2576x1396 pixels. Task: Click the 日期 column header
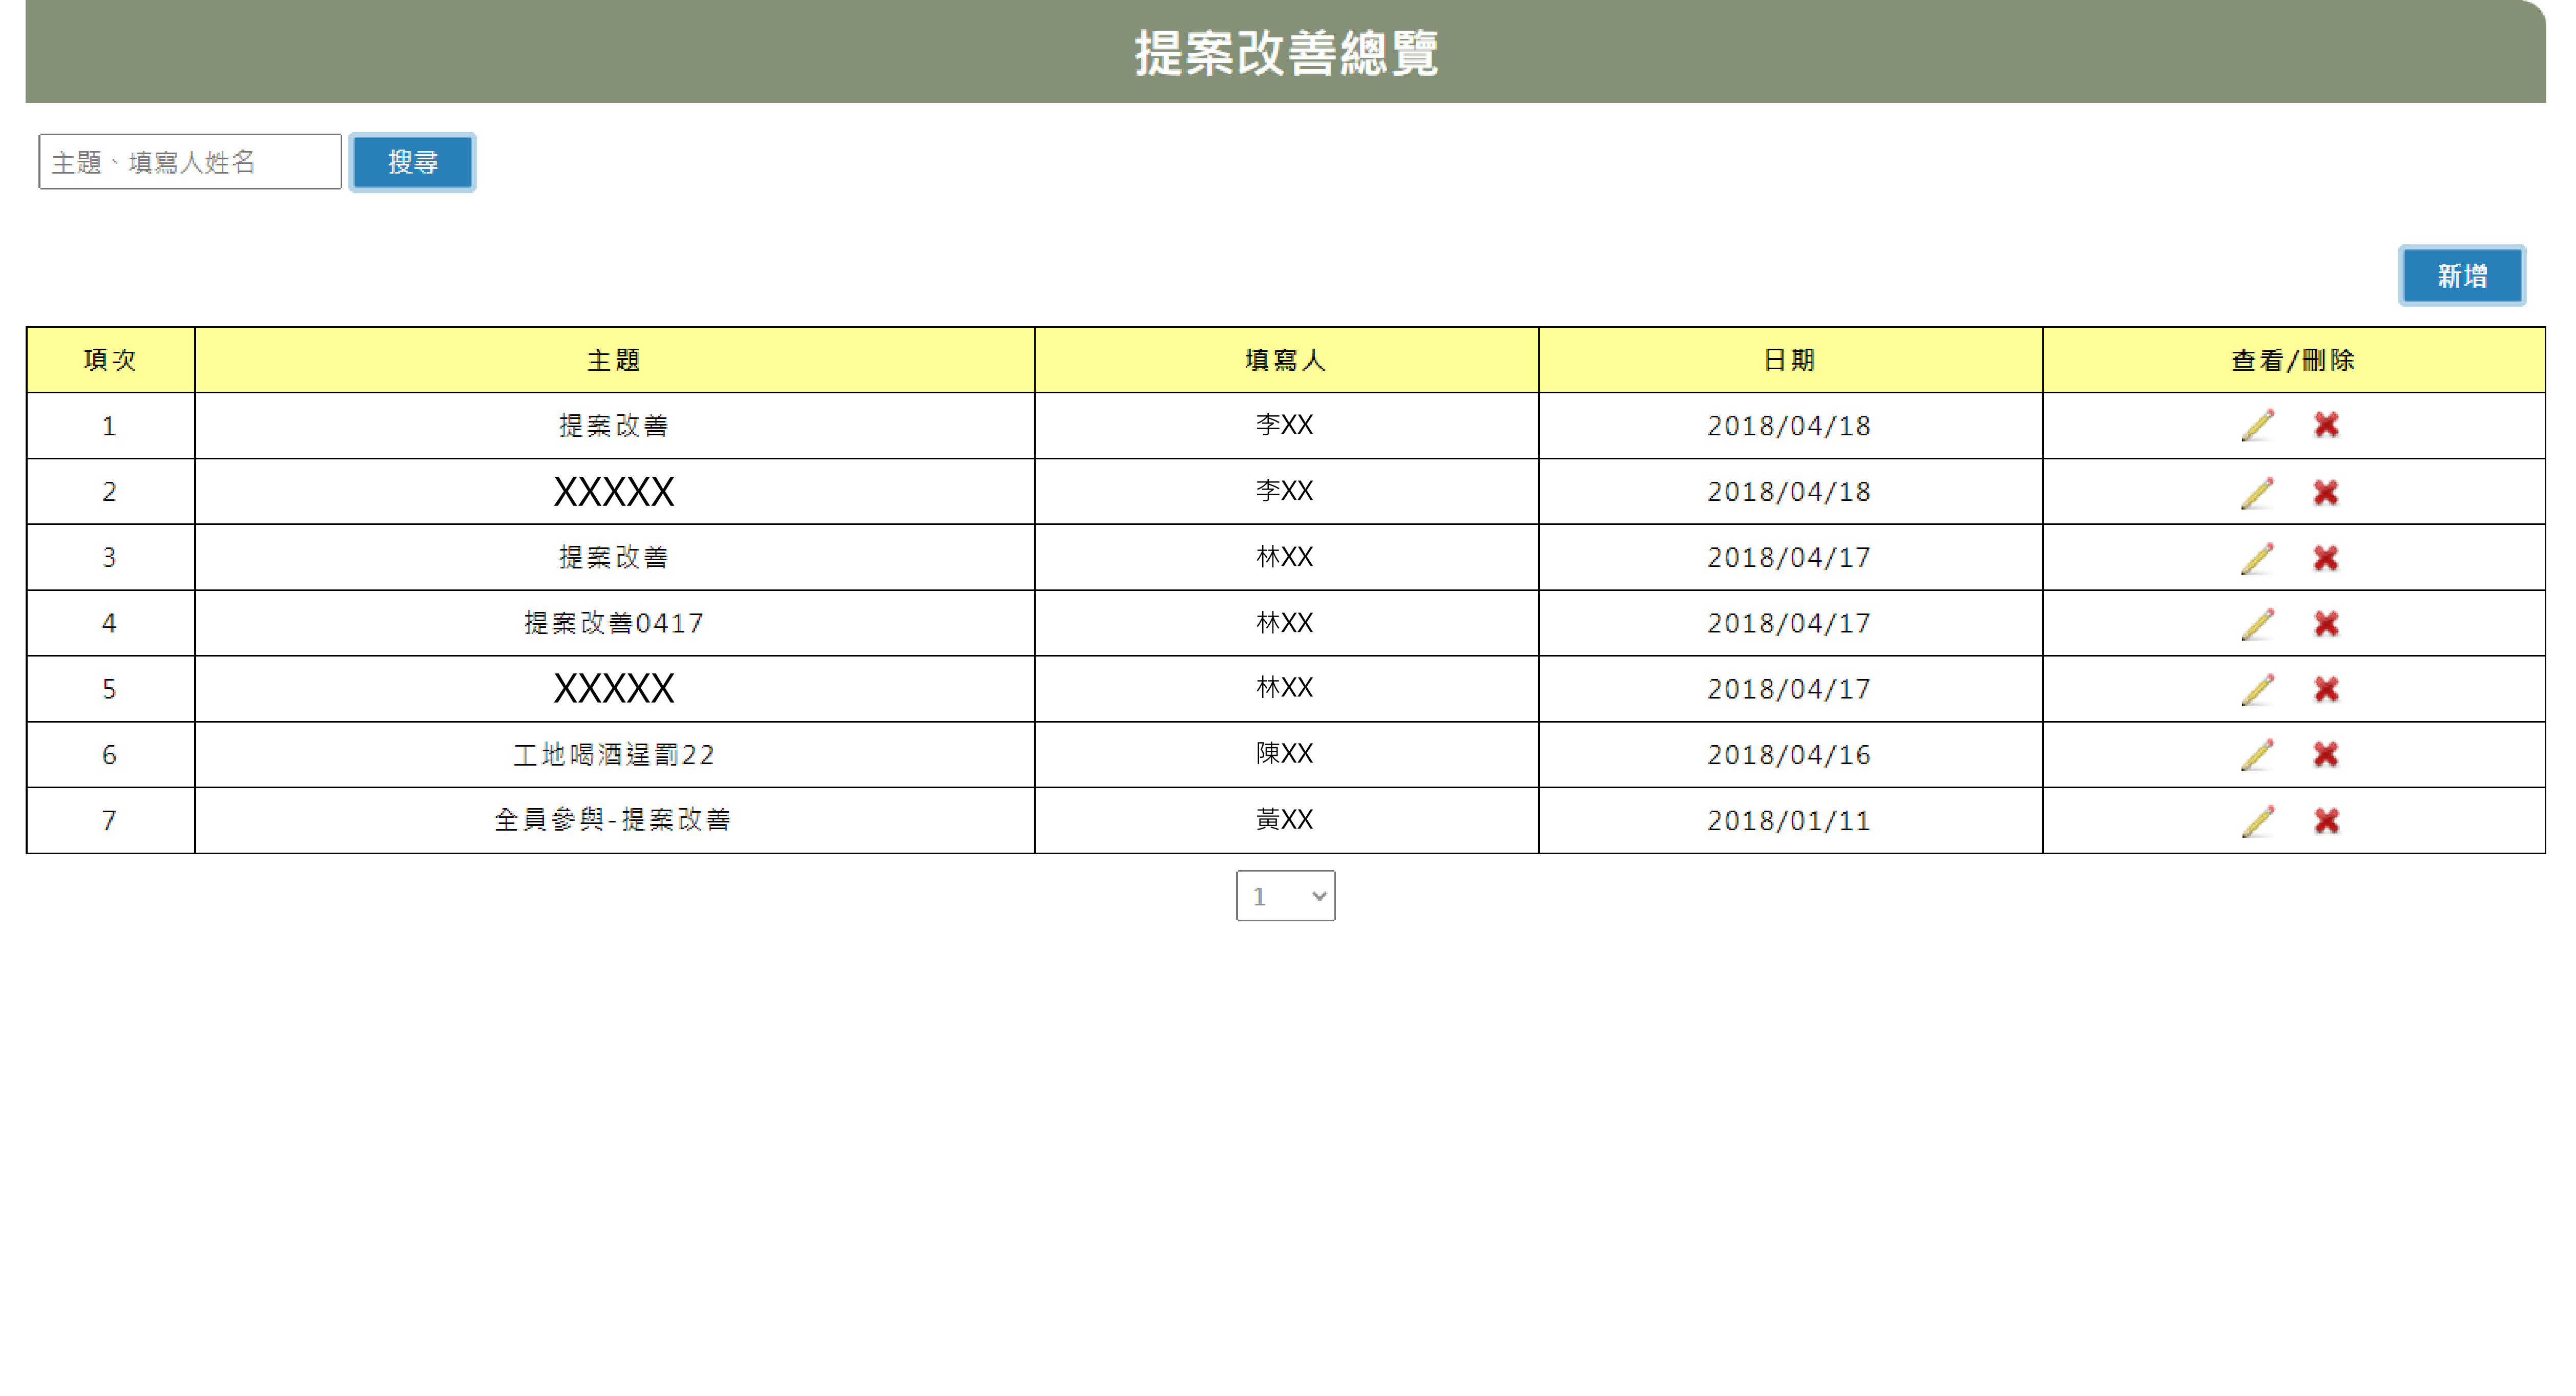[1790, 360]
